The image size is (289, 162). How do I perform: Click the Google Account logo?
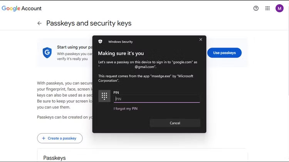[22, 8]
